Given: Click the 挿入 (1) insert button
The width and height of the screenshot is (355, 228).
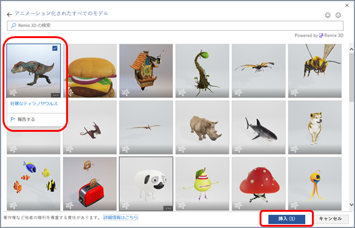Looking at the screenshot, I should [286, 219].
